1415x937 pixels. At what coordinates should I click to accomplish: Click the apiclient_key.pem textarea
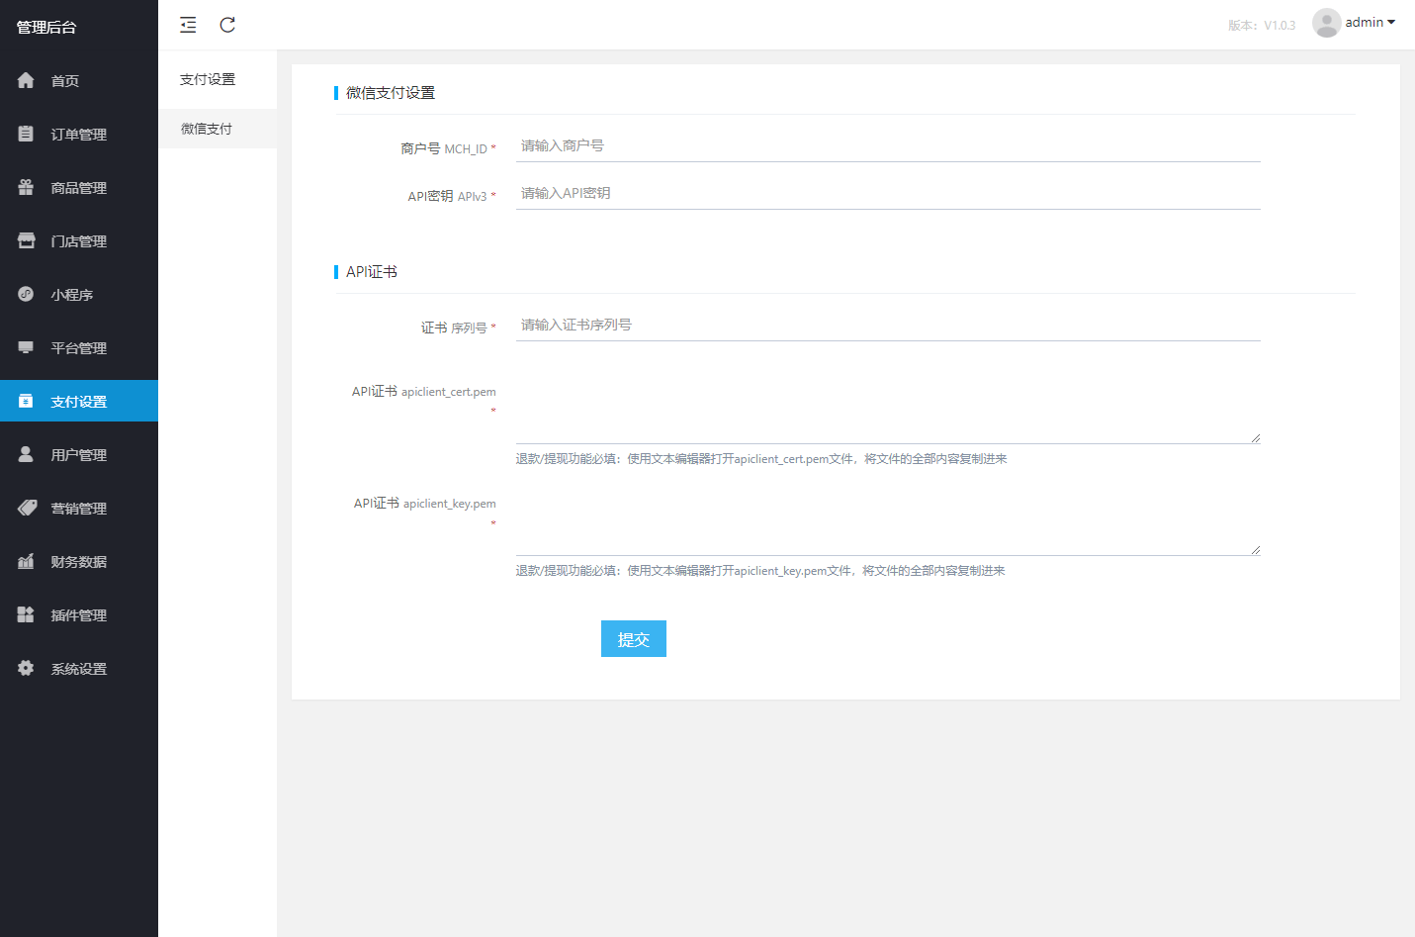(x=888, y=521)
